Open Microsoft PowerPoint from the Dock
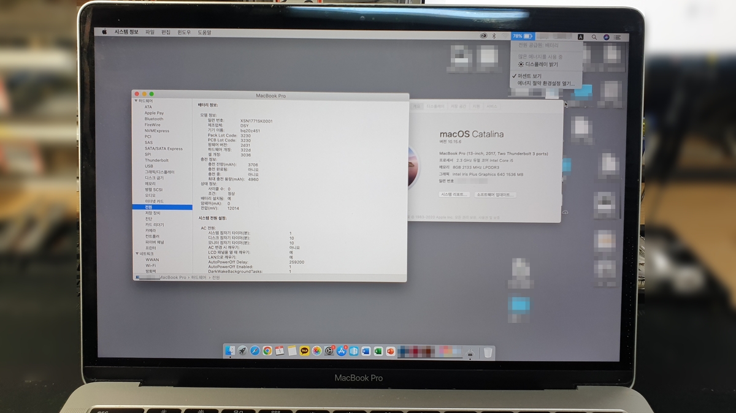736x413 pixels. [390, 351]
